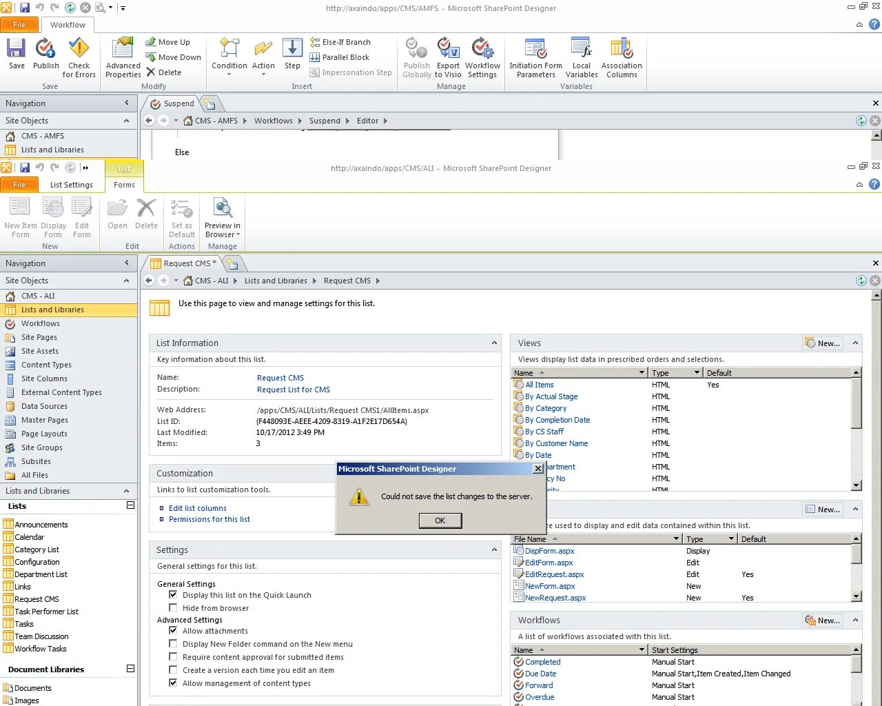Click New button in Workflows section
The height and width of the screenshot is (706, 882).
pyautogui.click(x=823, y=620)
